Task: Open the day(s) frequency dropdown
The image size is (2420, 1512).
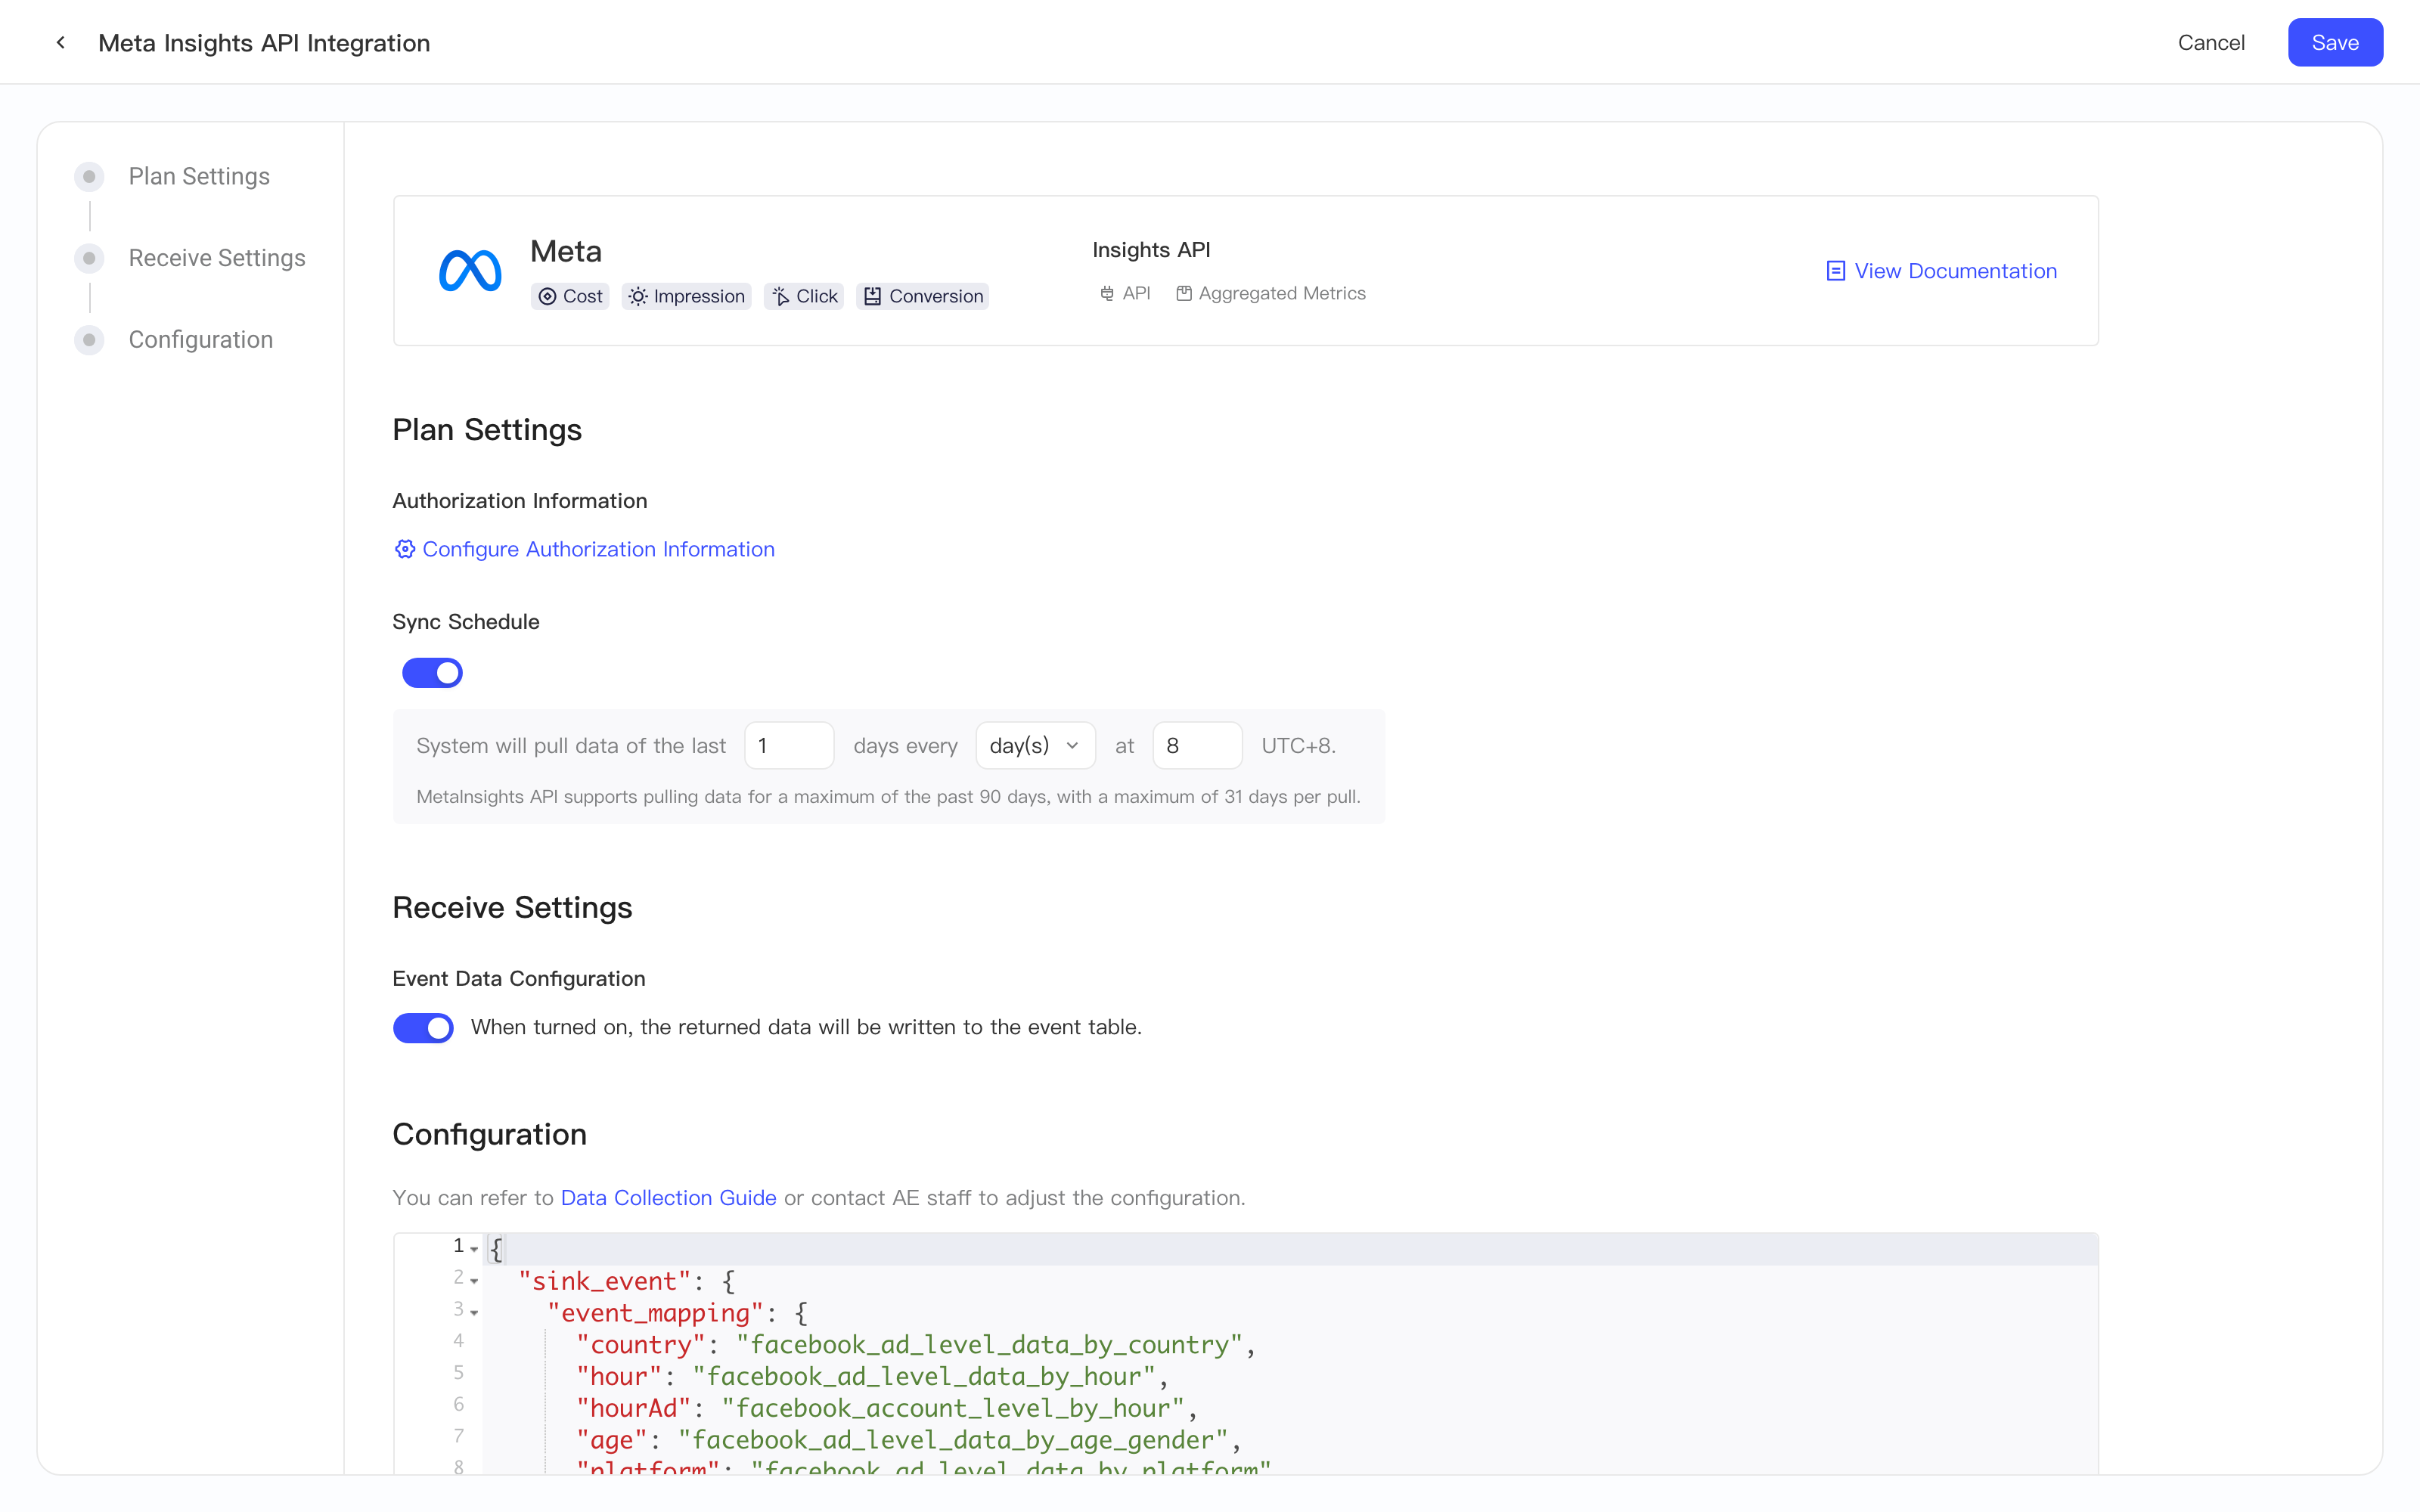Action: pyautogui.click(x=1035, y=745)
